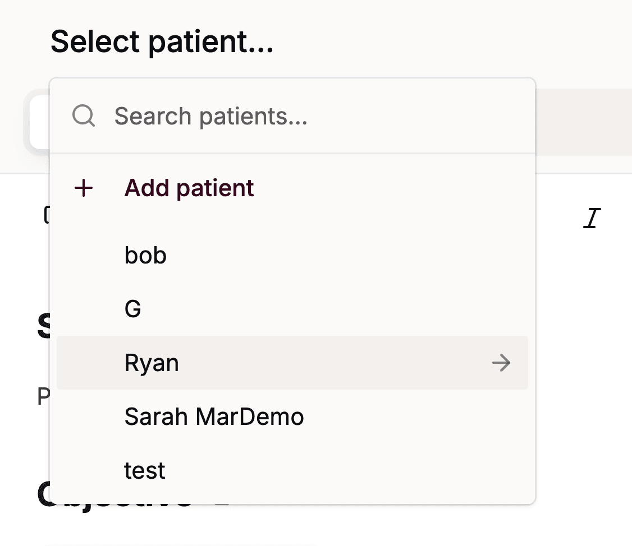Screen dimensions: 632x546
Task: Click the magnifier search icon
Action: (x=84, y=116)
